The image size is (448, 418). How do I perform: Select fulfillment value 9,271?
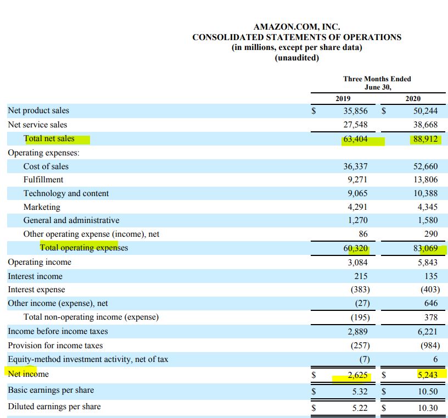point(357,180)
